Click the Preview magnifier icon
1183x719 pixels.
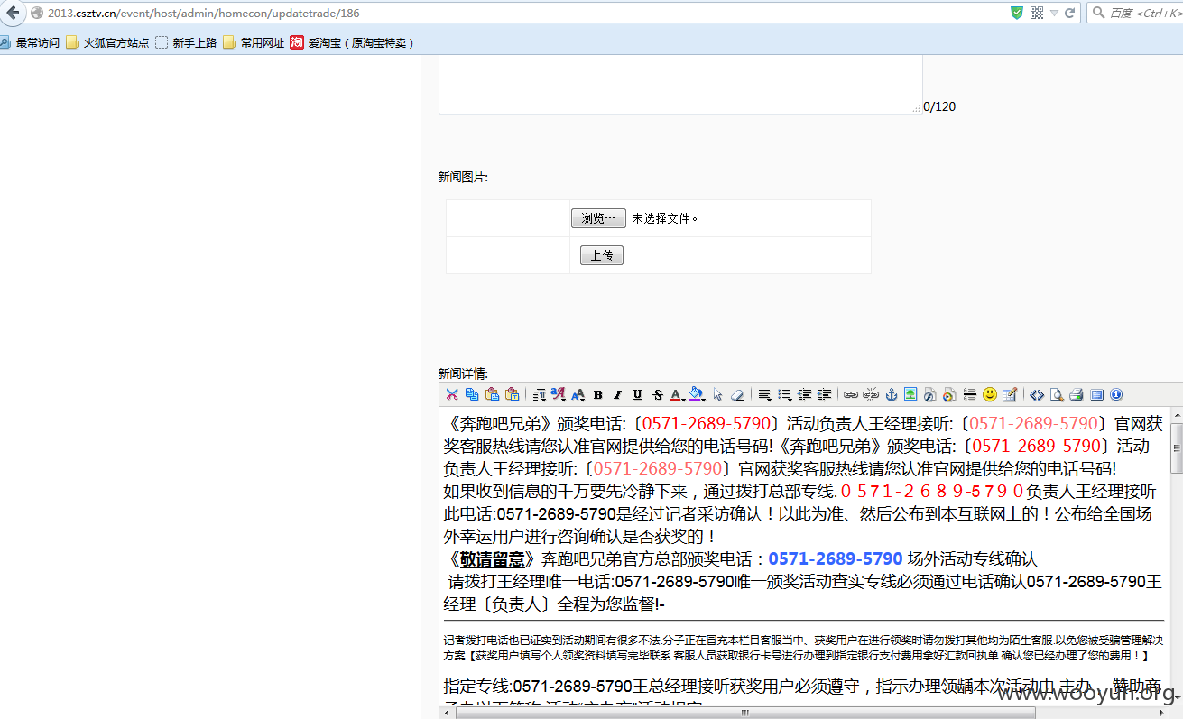point(1057,394)
